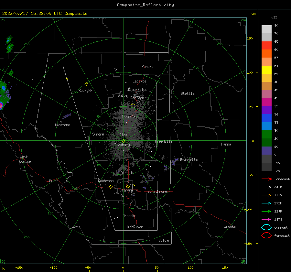
Task: Click the RedDeer city label
Action: click(x=137, y=98)
